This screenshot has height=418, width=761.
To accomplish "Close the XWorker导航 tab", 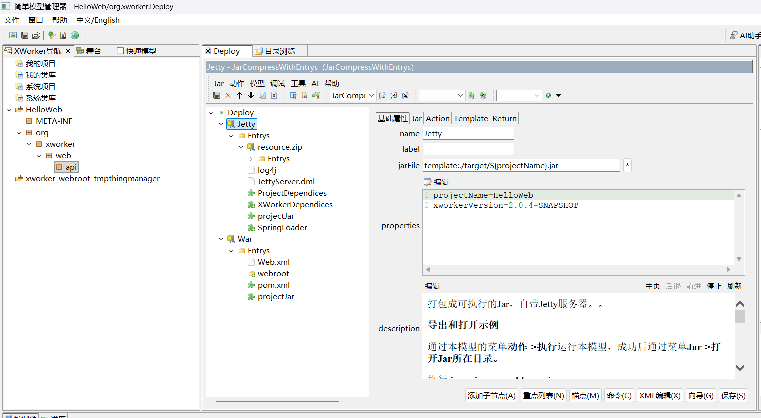I will point(68,51).
